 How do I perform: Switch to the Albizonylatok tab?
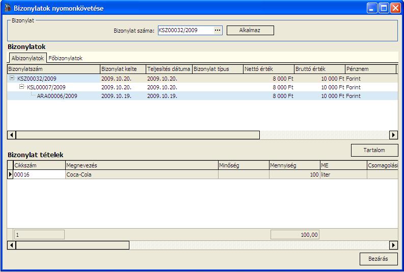click(28, 58)
